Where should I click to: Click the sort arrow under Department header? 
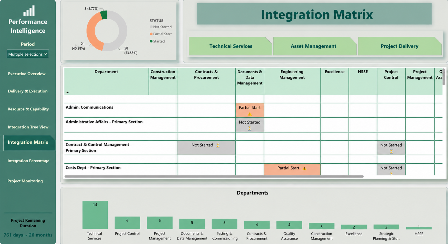point(68,92)
